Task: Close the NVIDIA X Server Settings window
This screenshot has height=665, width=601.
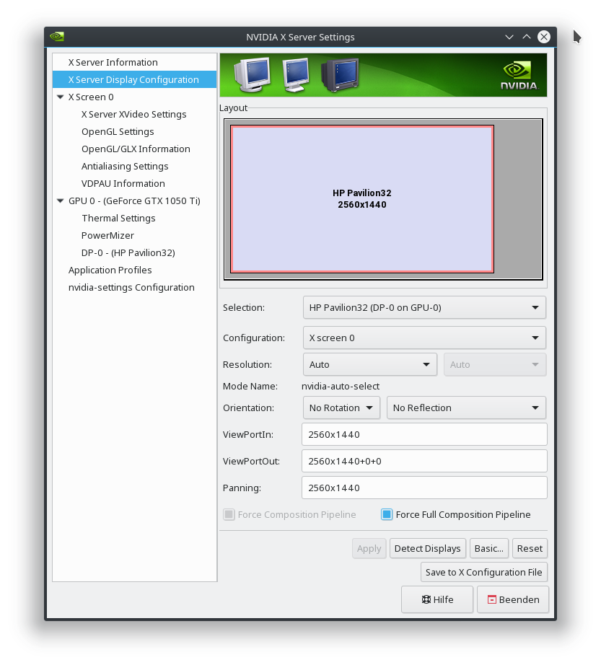Action: tap(544, 37)
